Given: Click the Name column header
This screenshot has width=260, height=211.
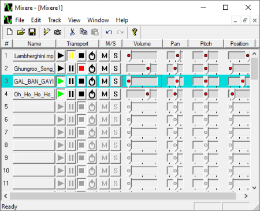Looking at the screenshot, I should 34,44.
